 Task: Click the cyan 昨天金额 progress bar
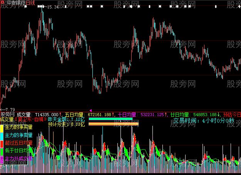pos(110,119)
